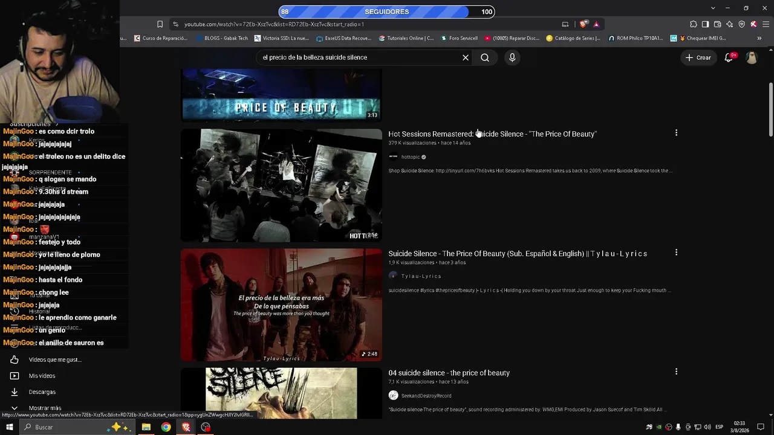The width and height of the screenshot is (774, 435).
Task: Switch to the Brave browser taskbar icon
Action: click(x=186, y=427)
